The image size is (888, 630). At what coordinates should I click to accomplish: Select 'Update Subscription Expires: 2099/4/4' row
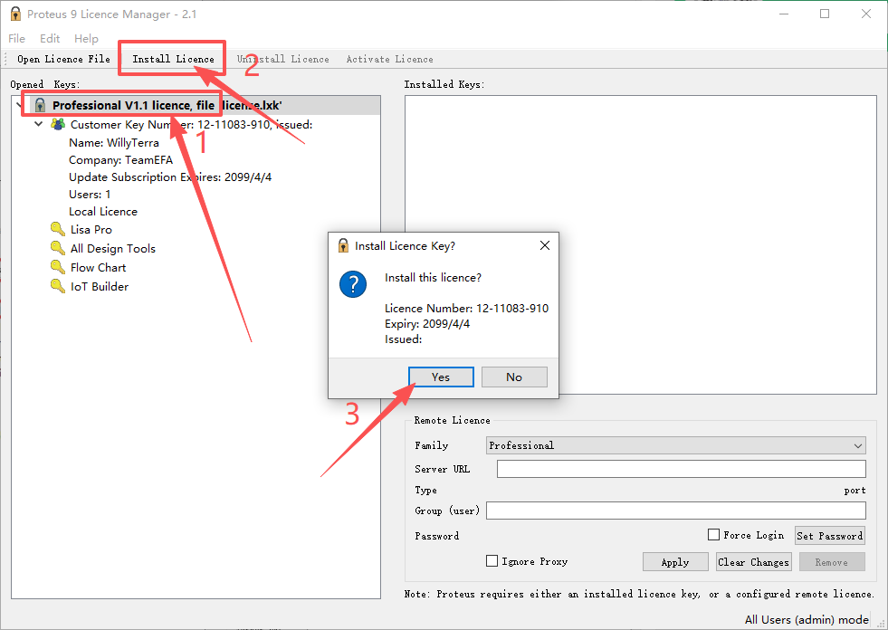tap(170, 177)
